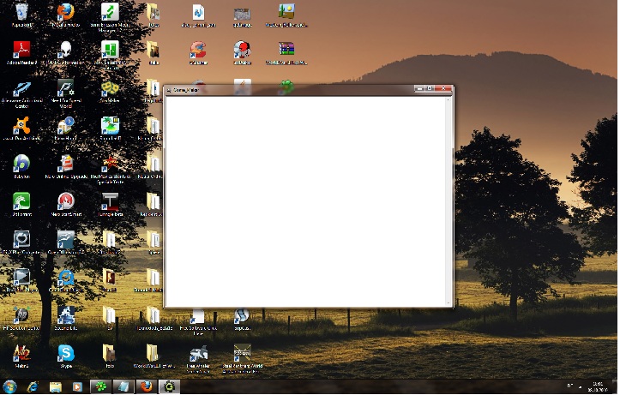Open Internet Explorer from the taskbar

33,386
